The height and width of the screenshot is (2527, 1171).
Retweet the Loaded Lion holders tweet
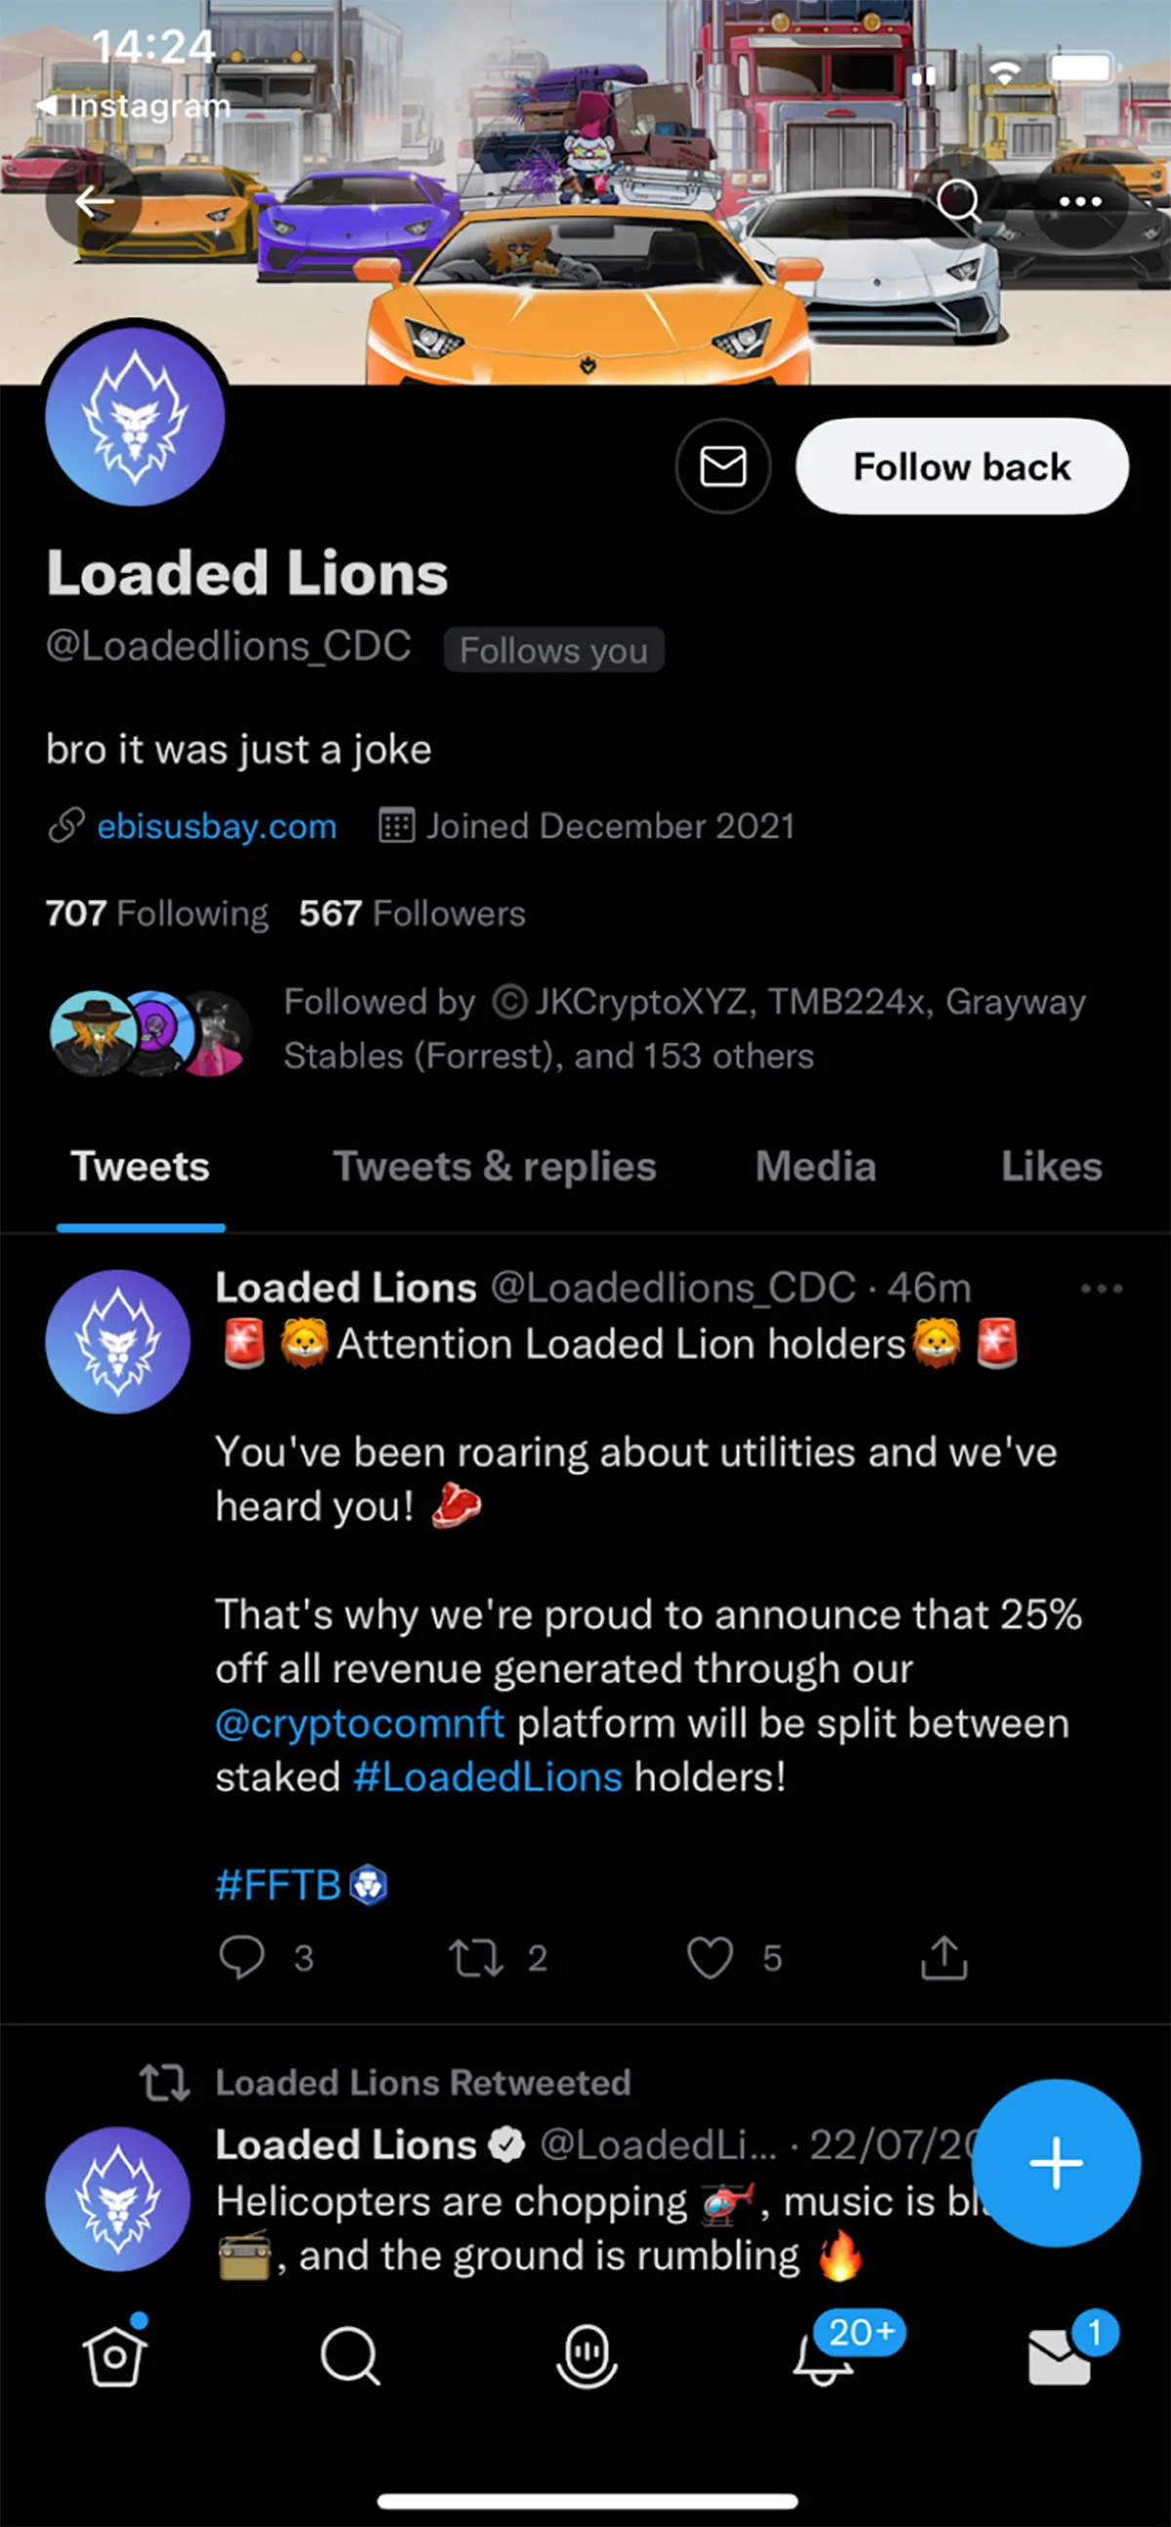click(476, 1957)
